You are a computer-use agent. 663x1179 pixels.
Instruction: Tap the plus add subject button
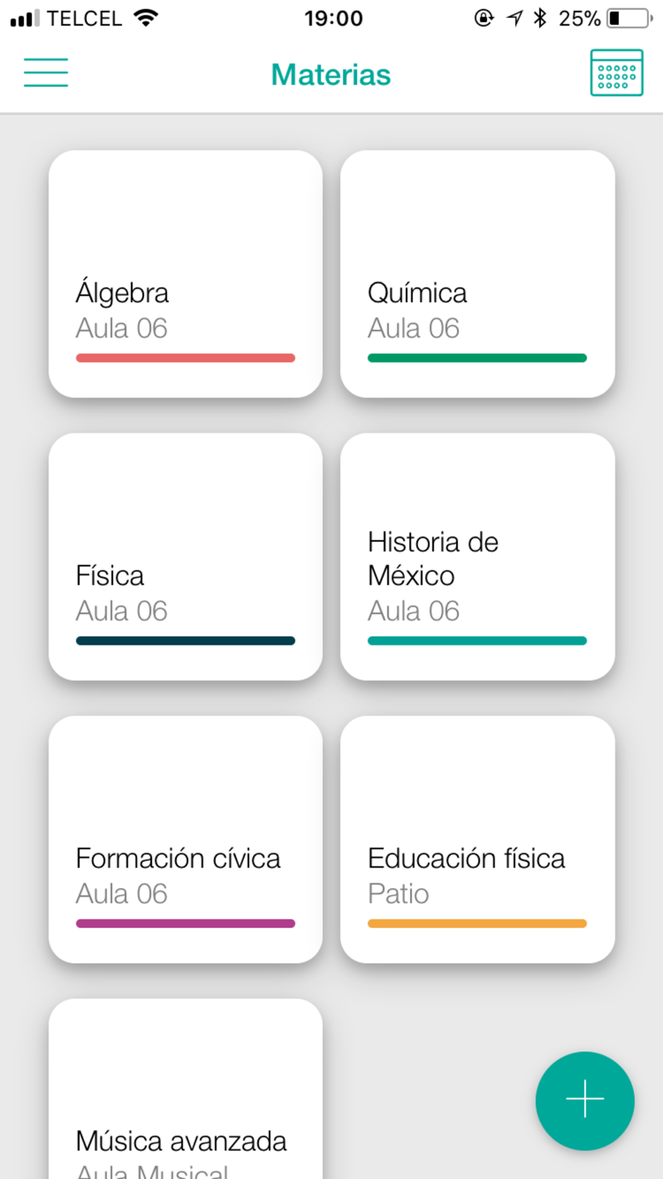click(585, 1100)
